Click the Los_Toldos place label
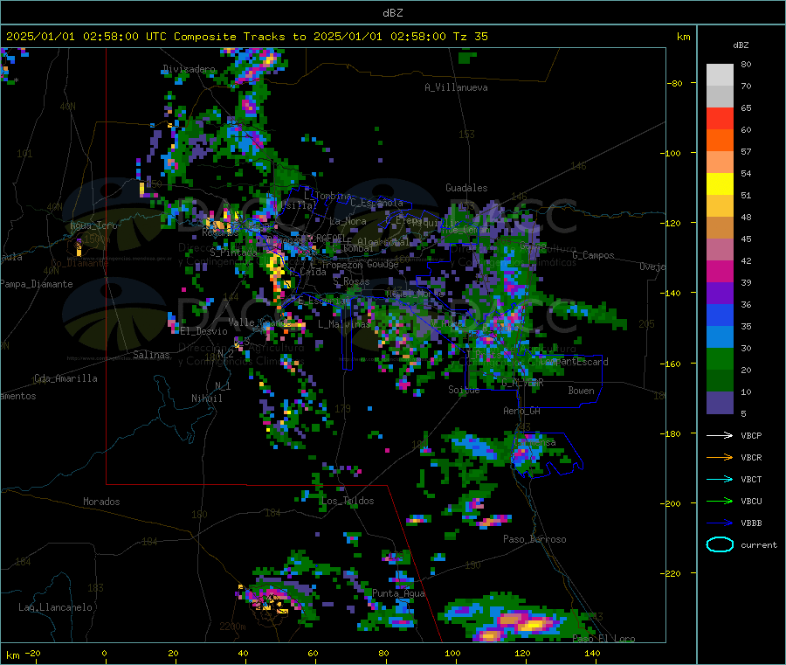The width and height of the screenshot is (786, 665). pyautogui.click(x=348, y=501)
